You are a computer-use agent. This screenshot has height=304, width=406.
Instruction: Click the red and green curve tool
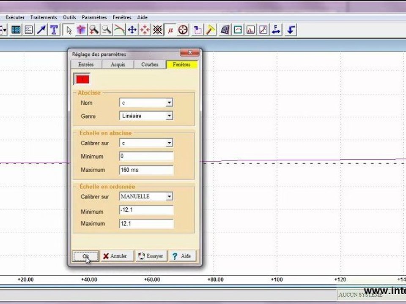[119, 30]
